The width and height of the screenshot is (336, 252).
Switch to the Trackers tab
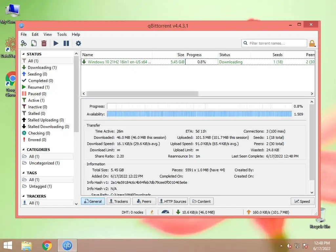[x=119, y=201]
